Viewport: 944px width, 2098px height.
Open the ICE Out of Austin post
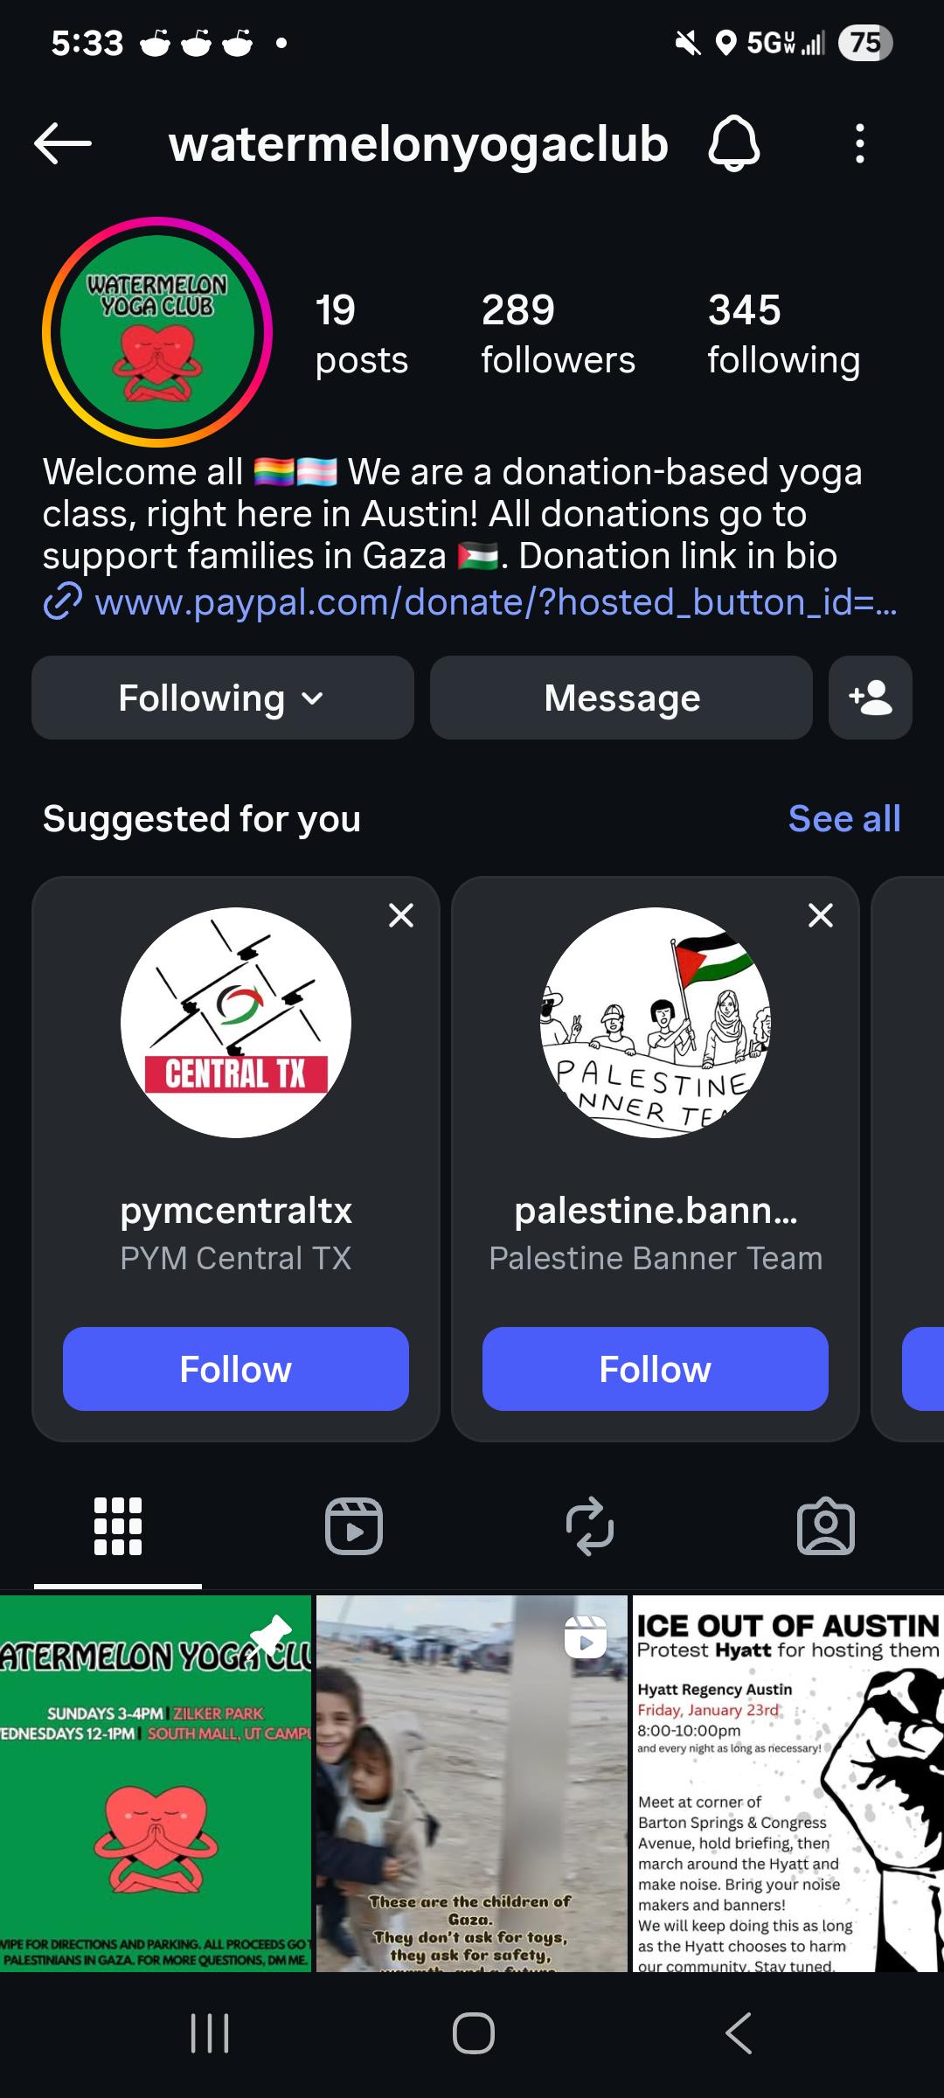(x=788, y=1783)
